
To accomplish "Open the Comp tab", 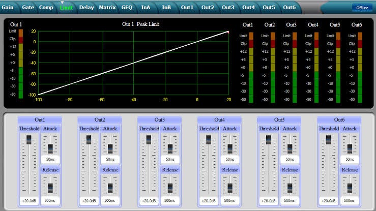I will [x=46, y=8].
